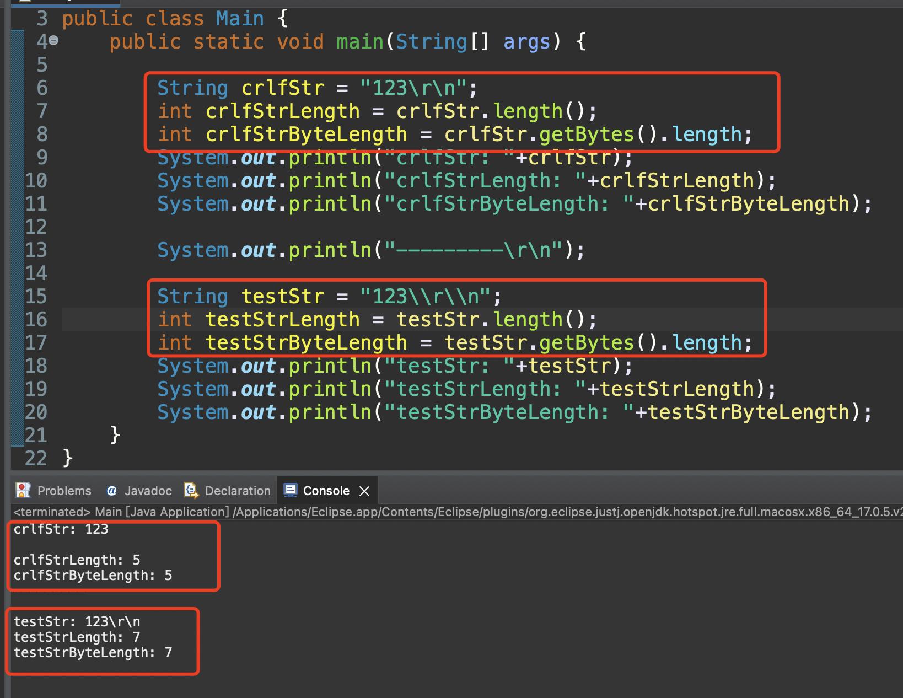Switch to the Problems tab
The height and width of the screenshot is (698, 903).
[x=64, y=490]
